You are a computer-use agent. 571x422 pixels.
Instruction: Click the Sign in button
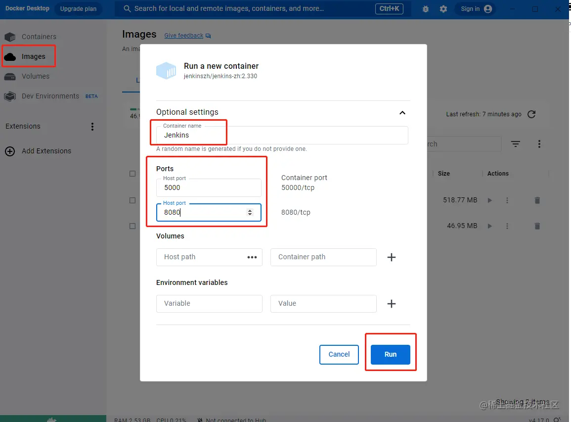point(476,9)
